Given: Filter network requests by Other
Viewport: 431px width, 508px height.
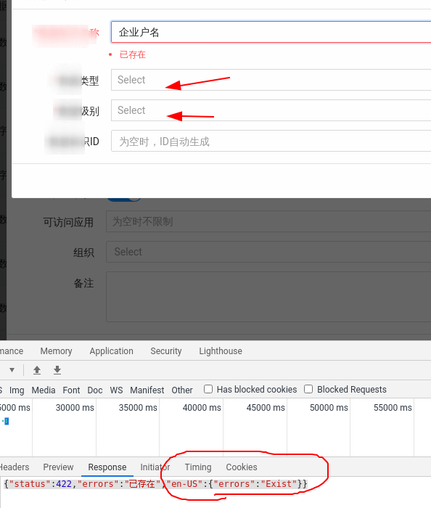Looking at the screenshot, I should [182, 390].
